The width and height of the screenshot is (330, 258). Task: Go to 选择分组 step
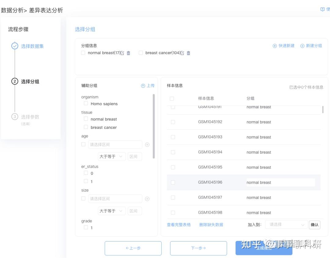30,82
